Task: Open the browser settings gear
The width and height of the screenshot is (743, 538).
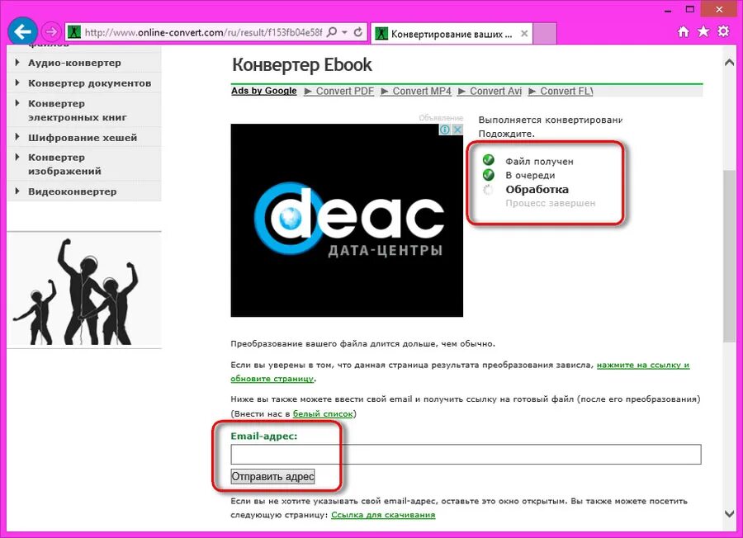Action: pos(723,31)
